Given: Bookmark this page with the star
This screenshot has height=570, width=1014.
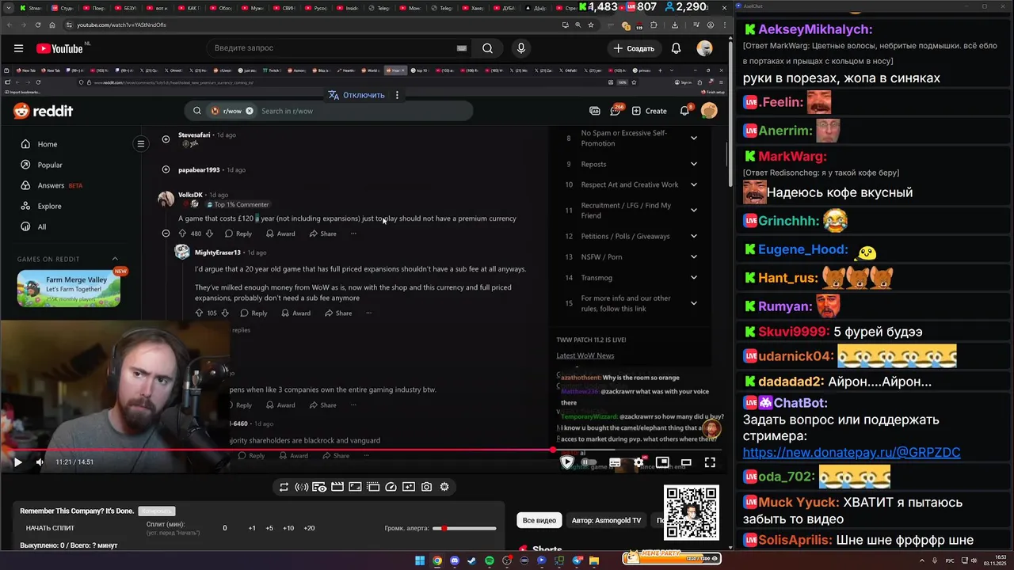Looking at the screenshot, I should tap(590, 25).
